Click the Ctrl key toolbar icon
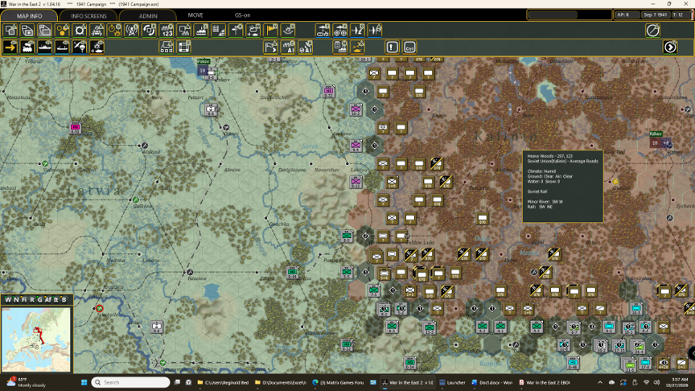 [x=409, y=47]
